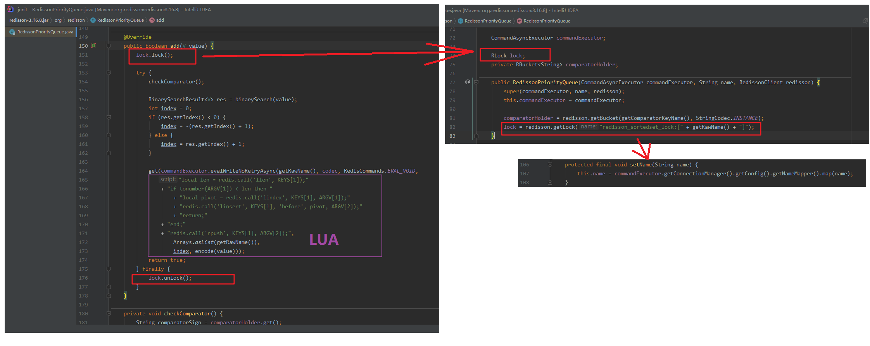The width and height of the screenshot is (870, 346).
Task: Click the icon at the far end of the constructor window breadcrumb bar
Action: (x=865, y=21)
